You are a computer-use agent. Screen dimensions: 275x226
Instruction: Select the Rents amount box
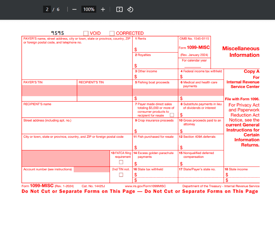click(155, 44)
